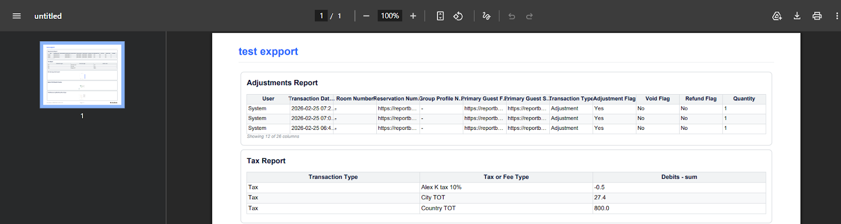841x224 pixels.
Task: Click the current page number field
Action: 321,16
